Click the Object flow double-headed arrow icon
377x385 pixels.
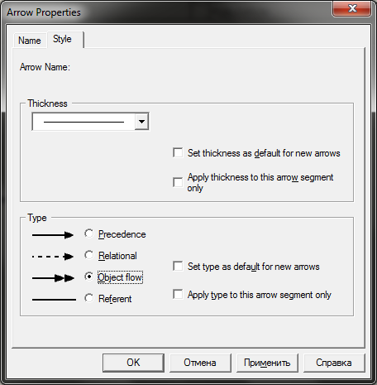[x=53, y=278]
